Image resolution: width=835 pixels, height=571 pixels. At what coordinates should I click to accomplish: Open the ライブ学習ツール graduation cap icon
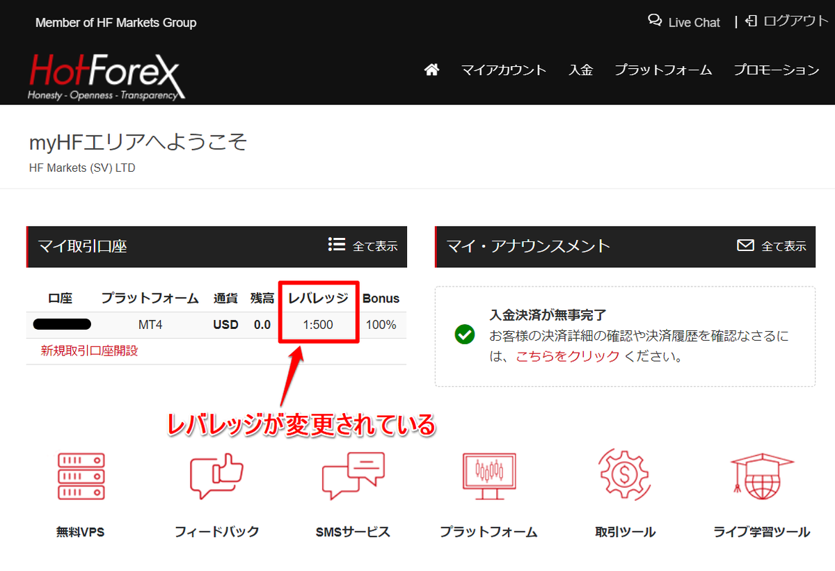click(761, 476)
